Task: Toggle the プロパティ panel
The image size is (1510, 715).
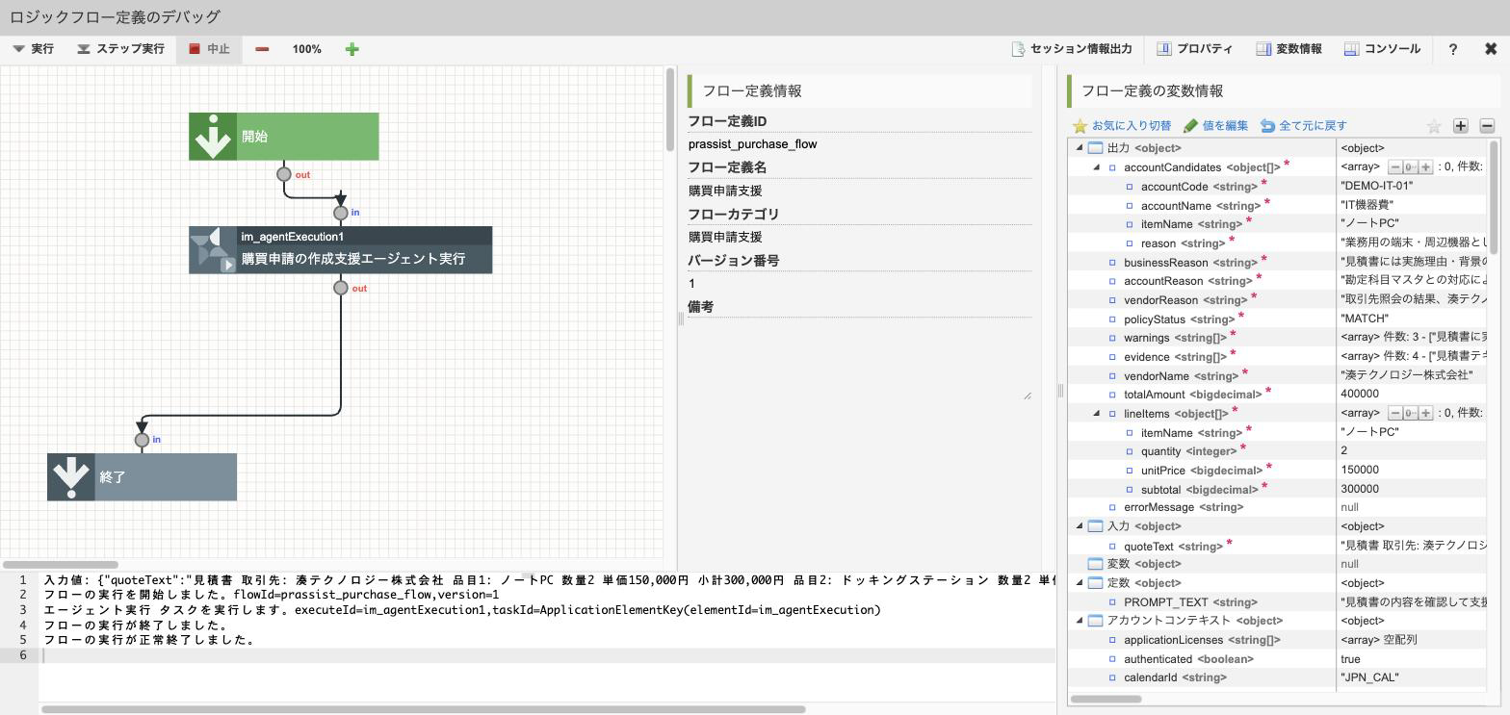Action: click(x=1194, y=49)
